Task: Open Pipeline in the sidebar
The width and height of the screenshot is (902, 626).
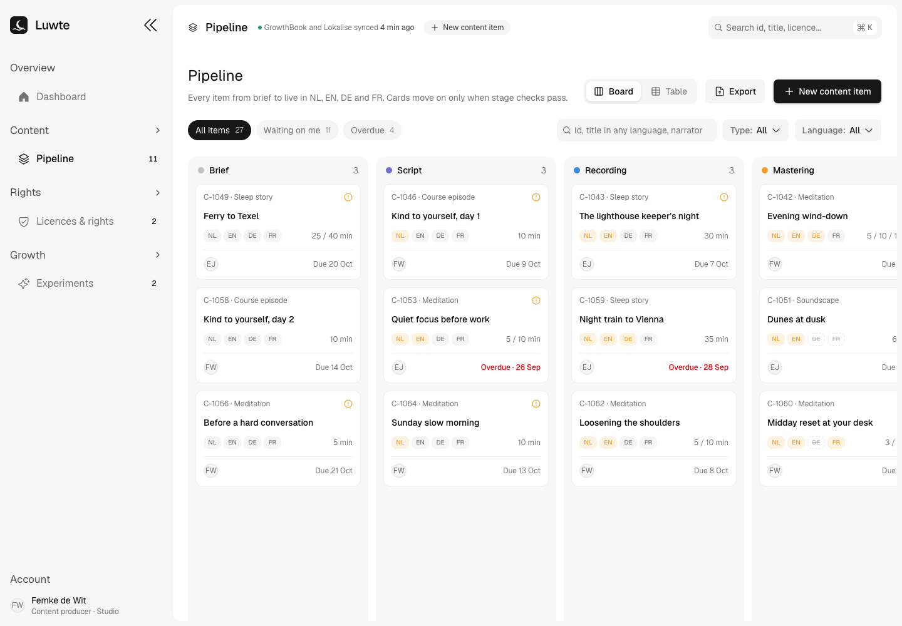Action: pos(86,158)
